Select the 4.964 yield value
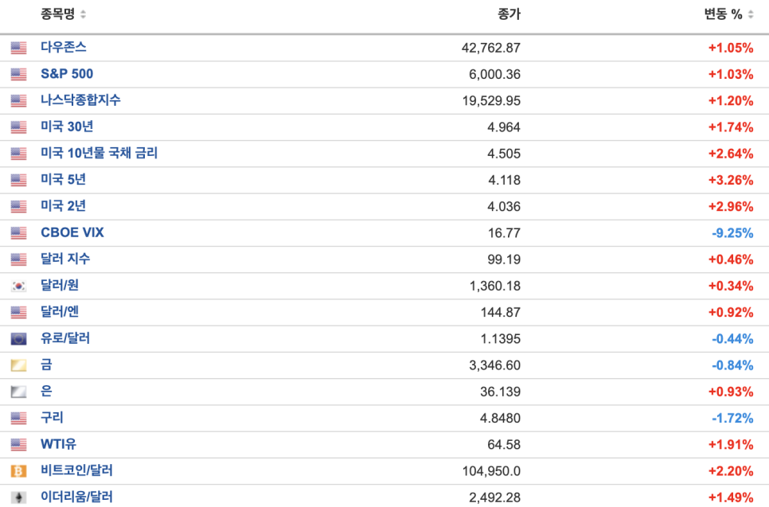The width and height of the screenshot is (769, 507). click(504, 127)
